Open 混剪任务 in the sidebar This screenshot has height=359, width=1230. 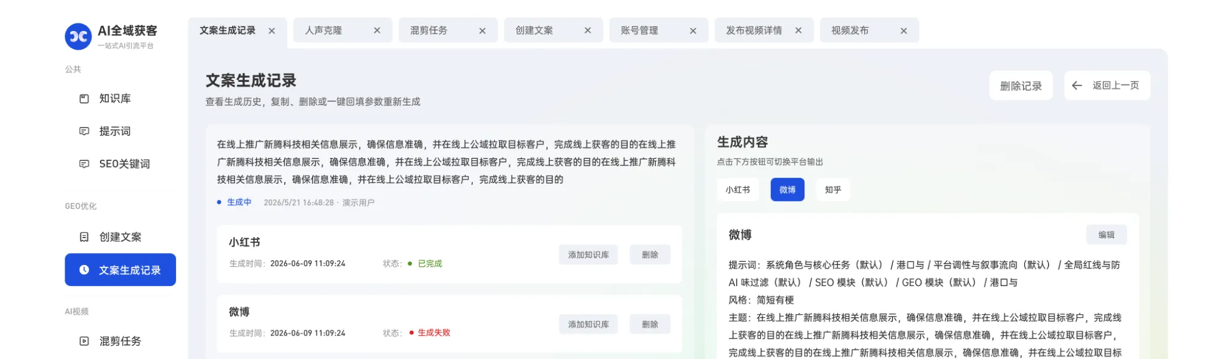[120, 341]
